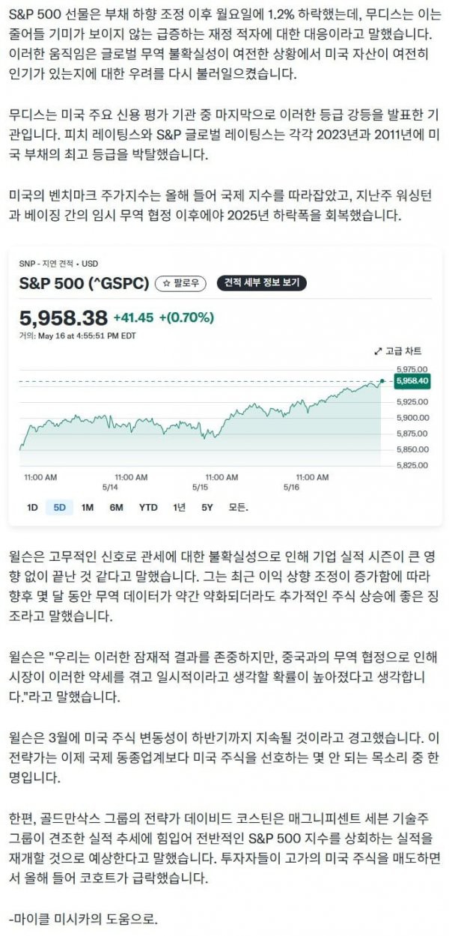Click the 5/15 date axis label
Screen dimensions: 449x936
[x=200, y=485]
